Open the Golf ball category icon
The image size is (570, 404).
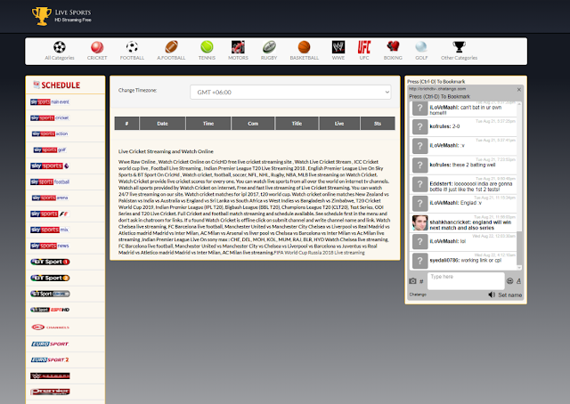(x=421, y=47)
